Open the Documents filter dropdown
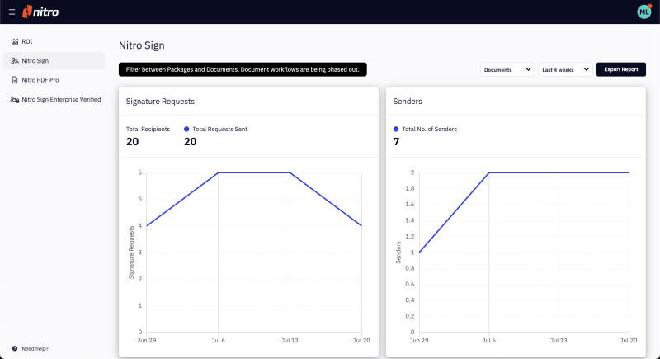The image size is (660, 359). pyautogui.click(x=507, y=69)
